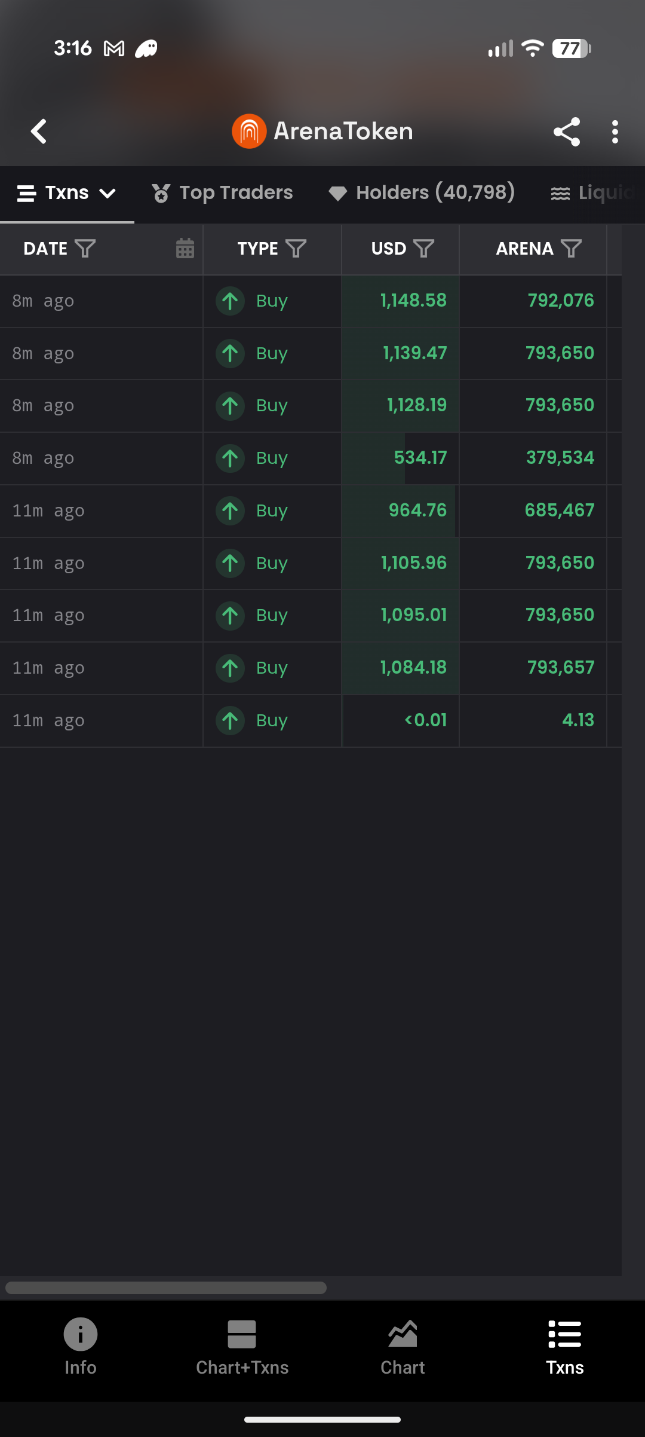645x1437 pixels.
Task: Tap Buy arrow icon in 1,084.18 row
Action: (x=230, y=668)
